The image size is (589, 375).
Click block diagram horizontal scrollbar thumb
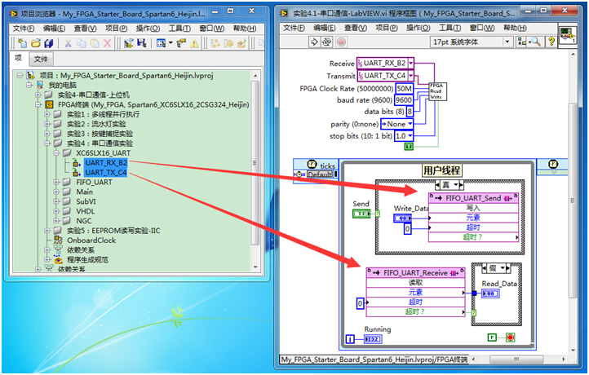pyautogui.click(x=516, y=359)
